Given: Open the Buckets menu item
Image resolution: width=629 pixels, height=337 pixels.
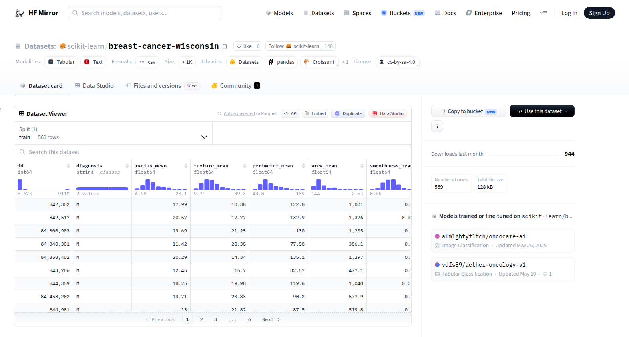Looking at the screenshot, I should 402,13.
